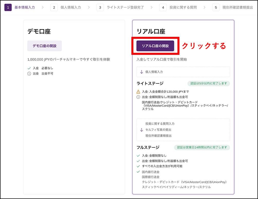
Task: Click the warning icon beside the 120,000 JPY deposit limit
Action: click(138, 90)
